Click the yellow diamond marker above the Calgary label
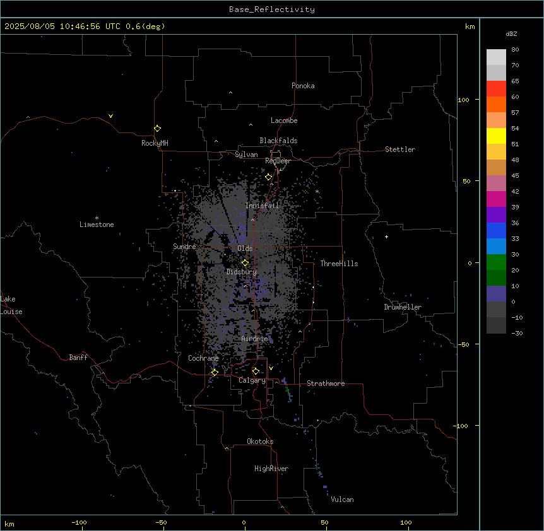Screen dimensions: 544x531 256,371
